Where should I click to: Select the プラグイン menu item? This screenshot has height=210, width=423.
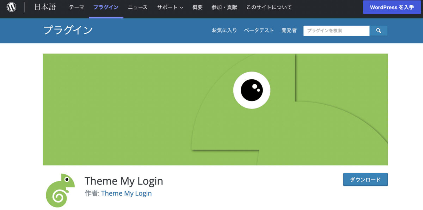pyautogui.click(x=106, y=7)
